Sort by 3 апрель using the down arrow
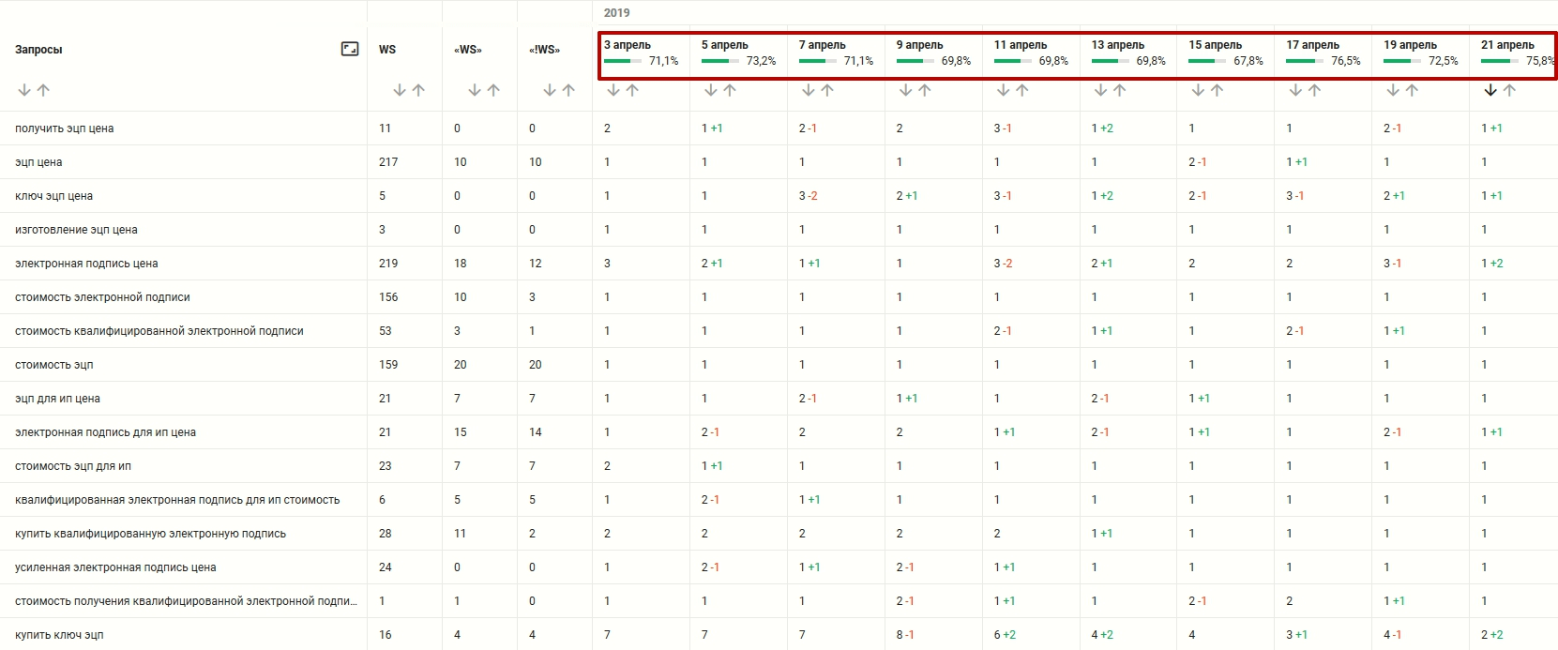This screenshot has height=650, width=1558. tap(613, 90)
